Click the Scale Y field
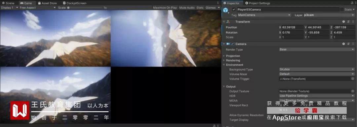357x127 pixels. click(319, 37)
